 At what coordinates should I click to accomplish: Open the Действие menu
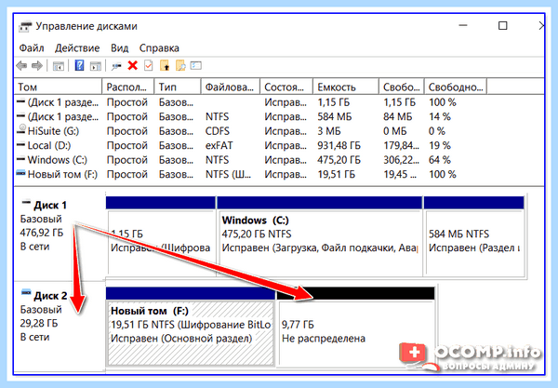77,48
